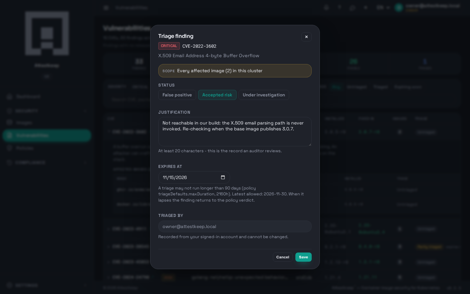Viewport: 470px width, 294px height.
Task: Save the triage finding
Action: pyautogui.click(x=303, y=257)
